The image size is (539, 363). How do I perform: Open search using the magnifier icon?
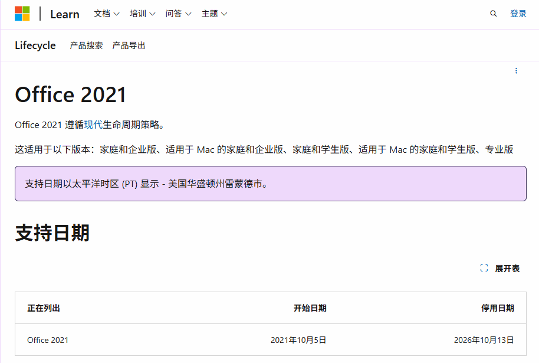(493, 13)
